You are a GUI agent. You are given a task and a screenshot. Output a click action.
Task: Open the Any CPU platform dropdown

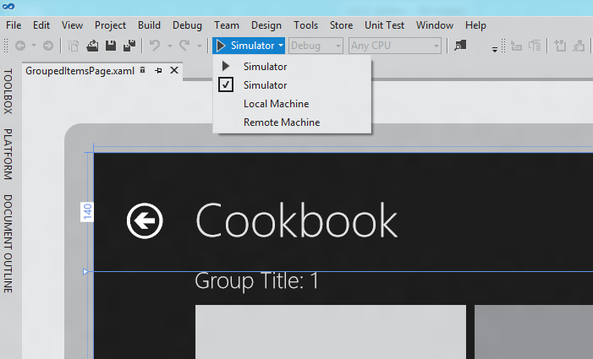click(395, 46)
